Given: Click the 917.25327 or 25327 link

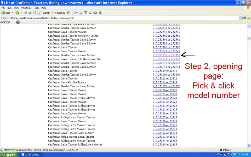Looking at the screenshot, I should click(165, 117).
